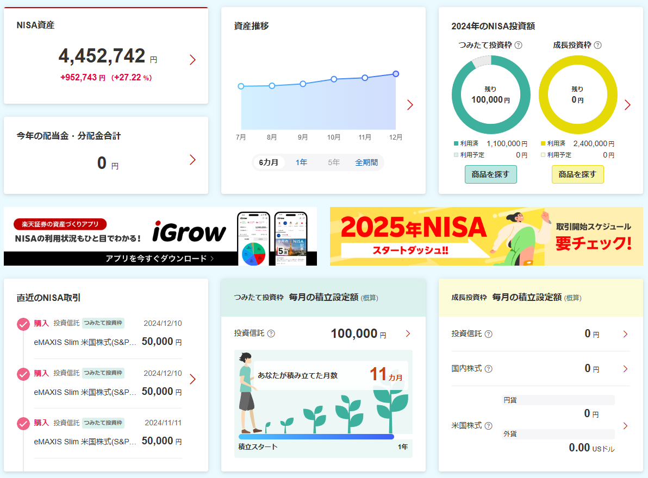Click help icon beside 米国株式
The width and height of the screenshot is (648, 478).
[489, 425]
